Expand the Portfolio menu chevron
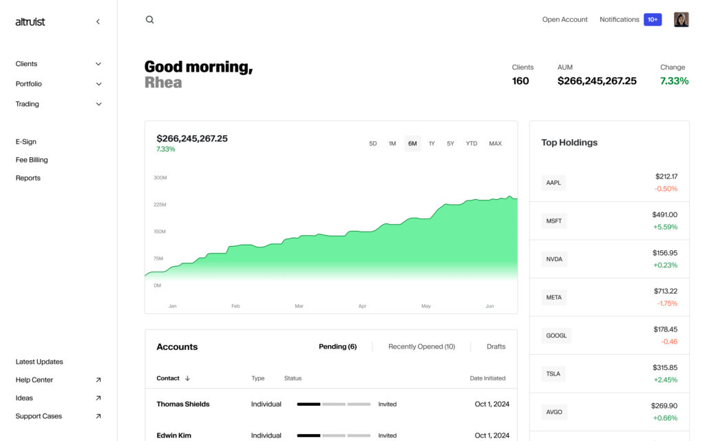Screen dimensions: 705x441 [x=98, y=84]
